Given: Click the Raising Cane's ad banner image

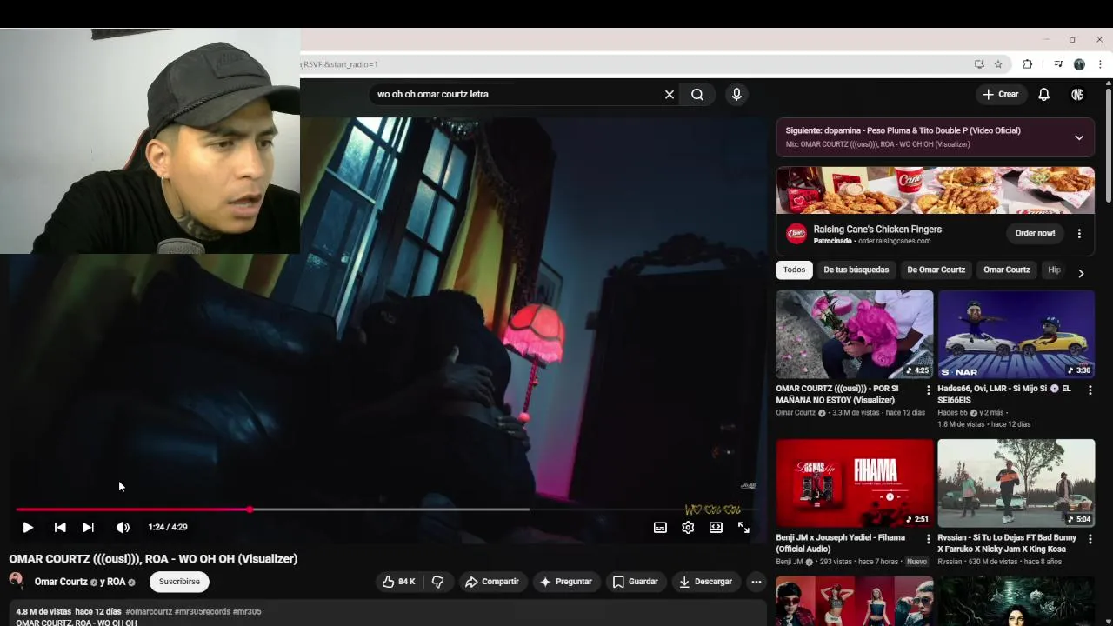Looking at the screenshot, I should 936,190.
